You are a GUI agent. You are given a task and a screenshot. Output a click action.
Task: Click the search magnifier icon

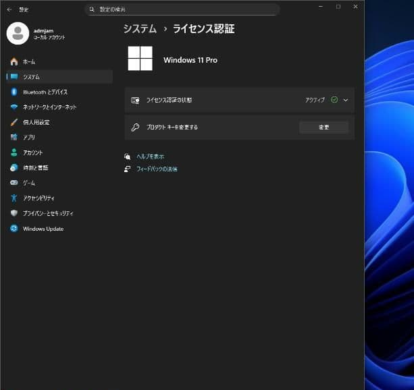92,9
